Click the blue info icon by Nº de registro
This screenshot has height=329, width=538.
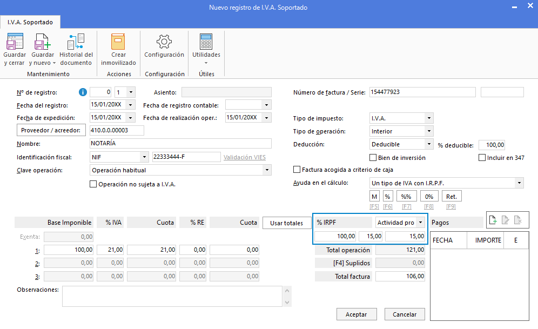point(83,92)
